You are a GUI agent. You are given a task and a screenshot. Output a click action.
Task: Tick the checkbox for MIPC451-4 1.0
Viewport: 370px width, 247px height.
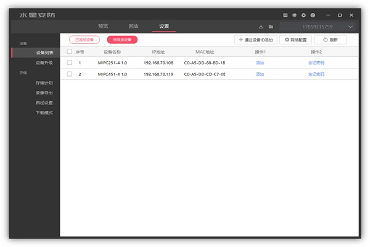pos(69,74)
